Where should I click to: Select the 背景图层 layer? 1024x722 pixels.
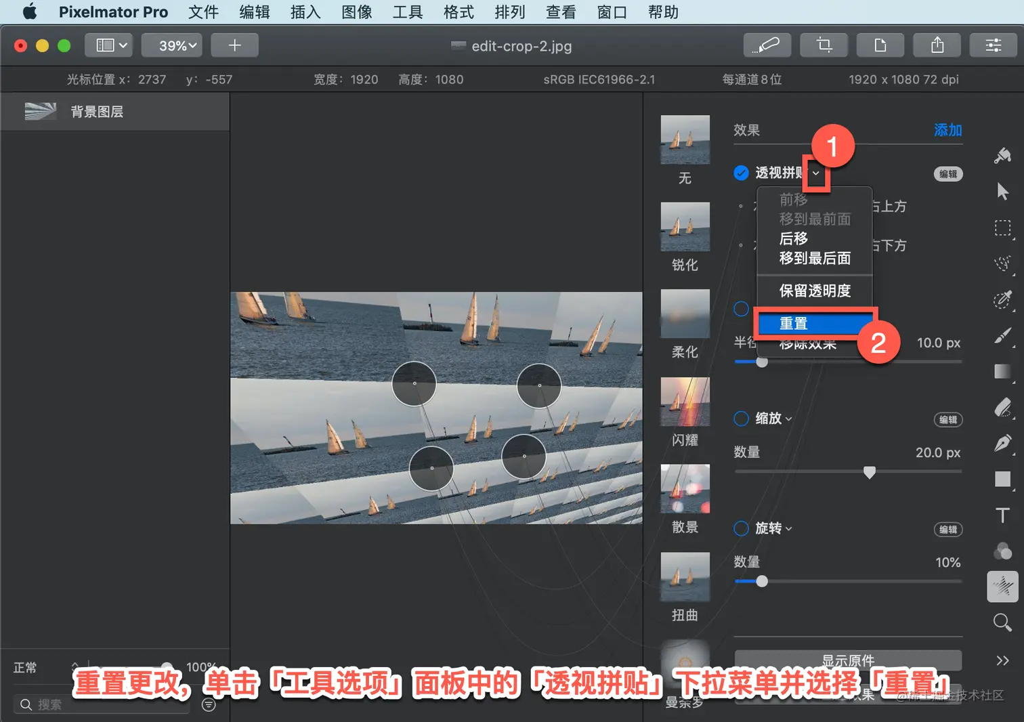pyautogui.click(x=115, y=112)
